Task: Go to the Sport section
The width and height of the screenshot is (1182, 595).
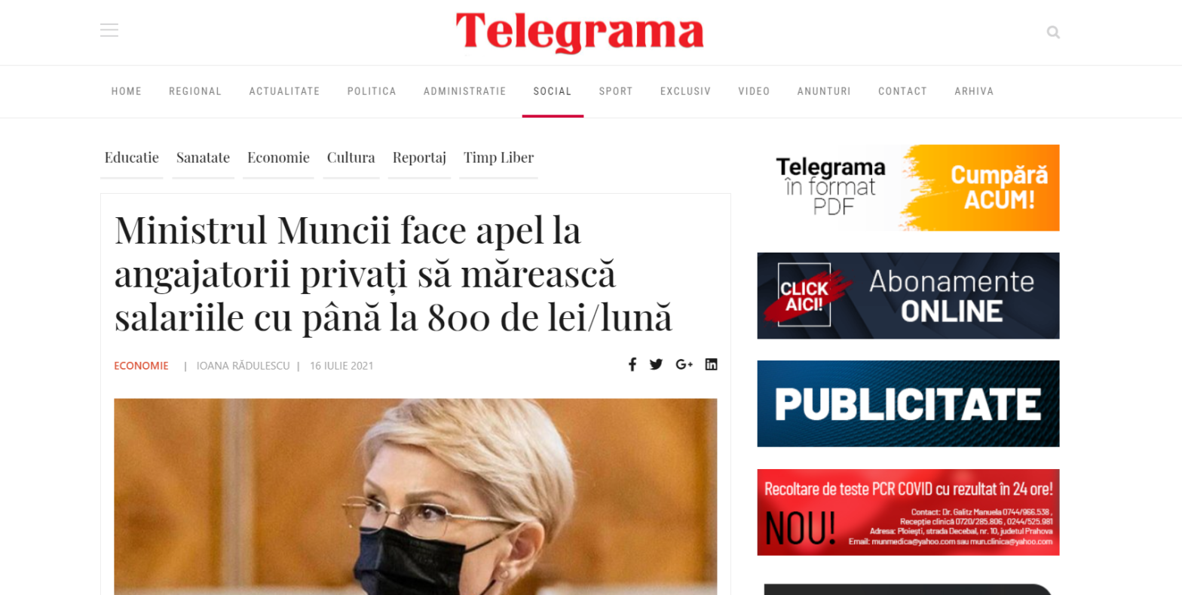Action: 616,91
